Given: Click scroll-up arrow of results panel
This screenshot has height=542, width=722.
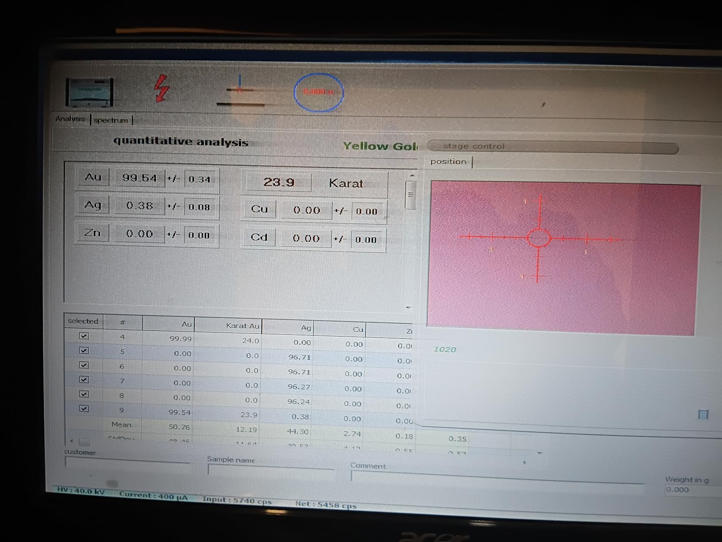Looking at the screenshot, I should (x=412, y=176).
